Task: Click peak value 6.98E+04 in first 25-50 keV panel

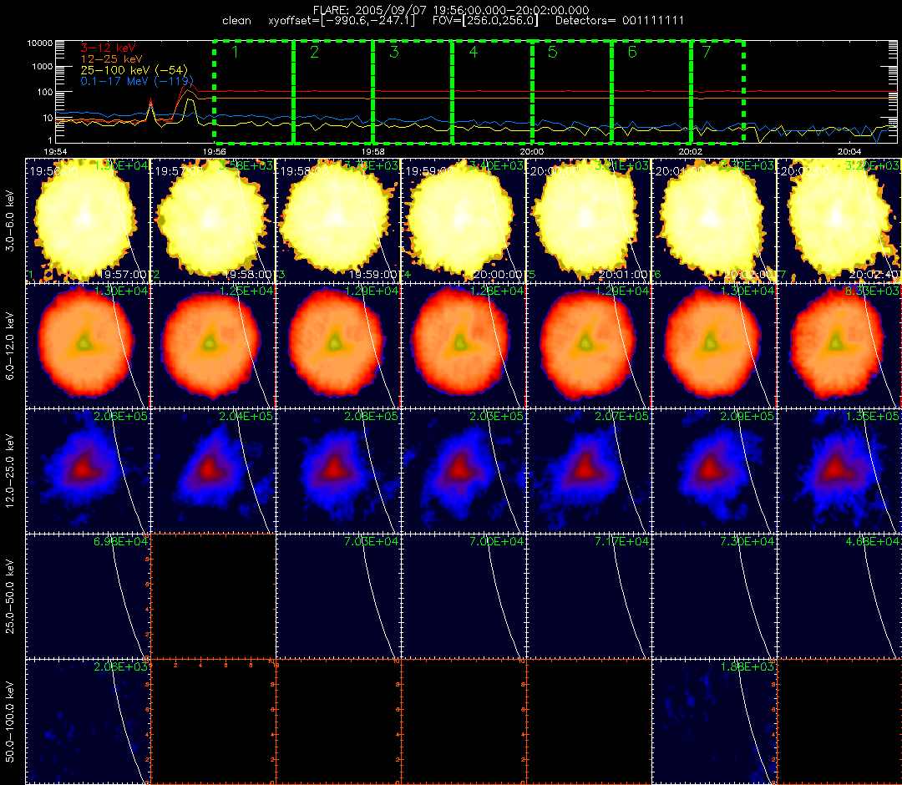Action: (121, 542)
